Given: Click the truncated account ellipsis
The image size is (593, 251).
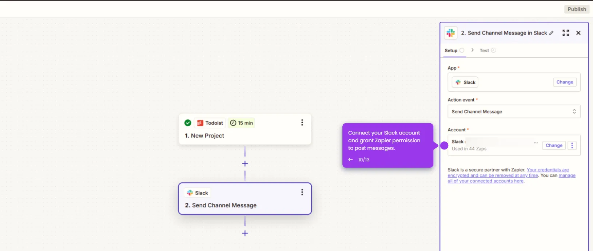Looking at the screenshot, I should [536, 143].
